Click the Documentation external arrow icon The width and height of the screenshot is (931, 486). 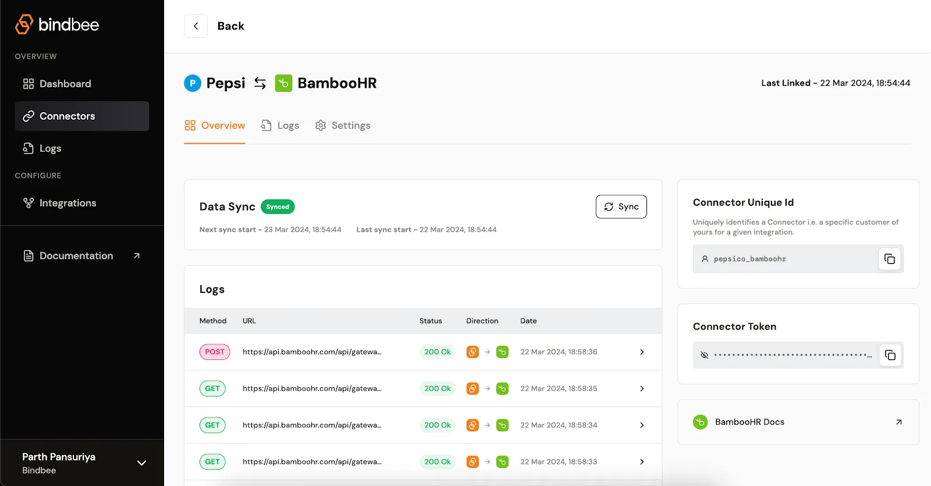point(137,256)
